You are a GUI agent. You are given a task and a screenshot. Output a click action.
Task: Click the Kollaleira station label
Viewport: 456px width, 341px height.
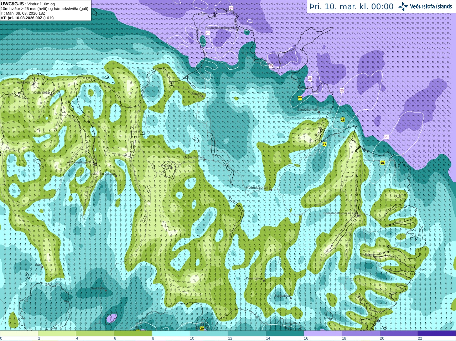coord(368,255)
